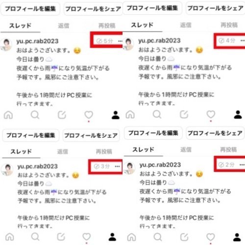Open the three-dot menu on the 3分 post
This screenshot has width=245, height=245.
(117, 167)
